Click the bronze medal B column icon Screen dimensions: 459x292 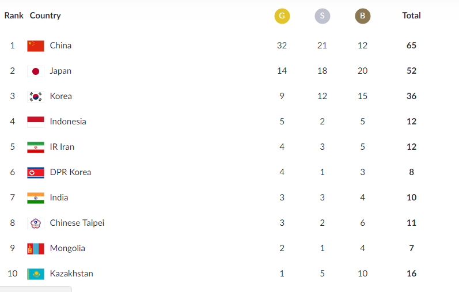(362, 16)
